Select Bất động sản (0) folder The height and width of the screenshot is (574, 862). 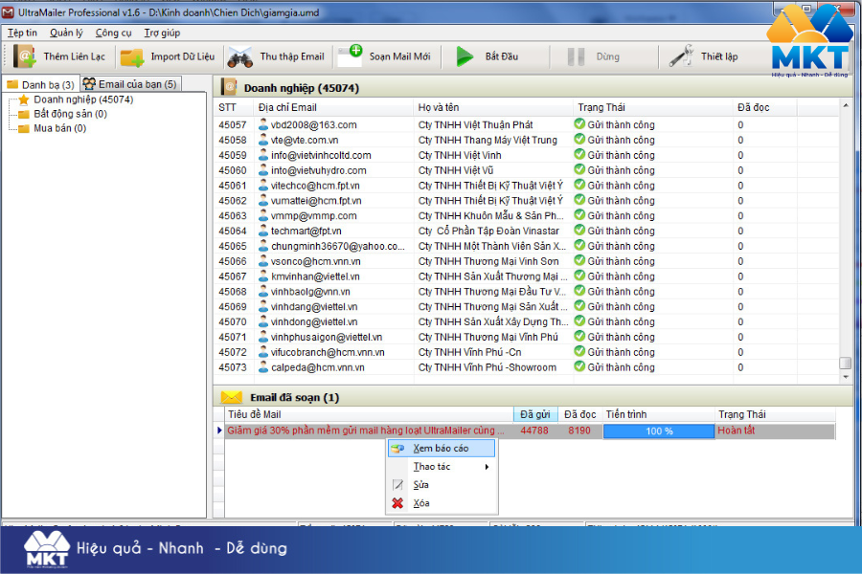pyautogui.click(x=70, y=114)
